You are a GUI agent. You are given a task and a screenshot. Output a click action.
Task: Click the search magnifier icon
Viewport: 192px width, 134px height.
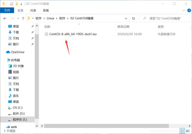coord(145,18)
